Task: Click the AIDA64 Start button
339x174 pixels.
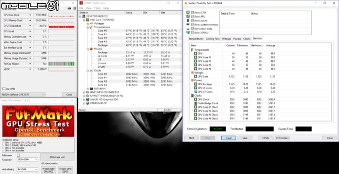Action: (191, 138)
